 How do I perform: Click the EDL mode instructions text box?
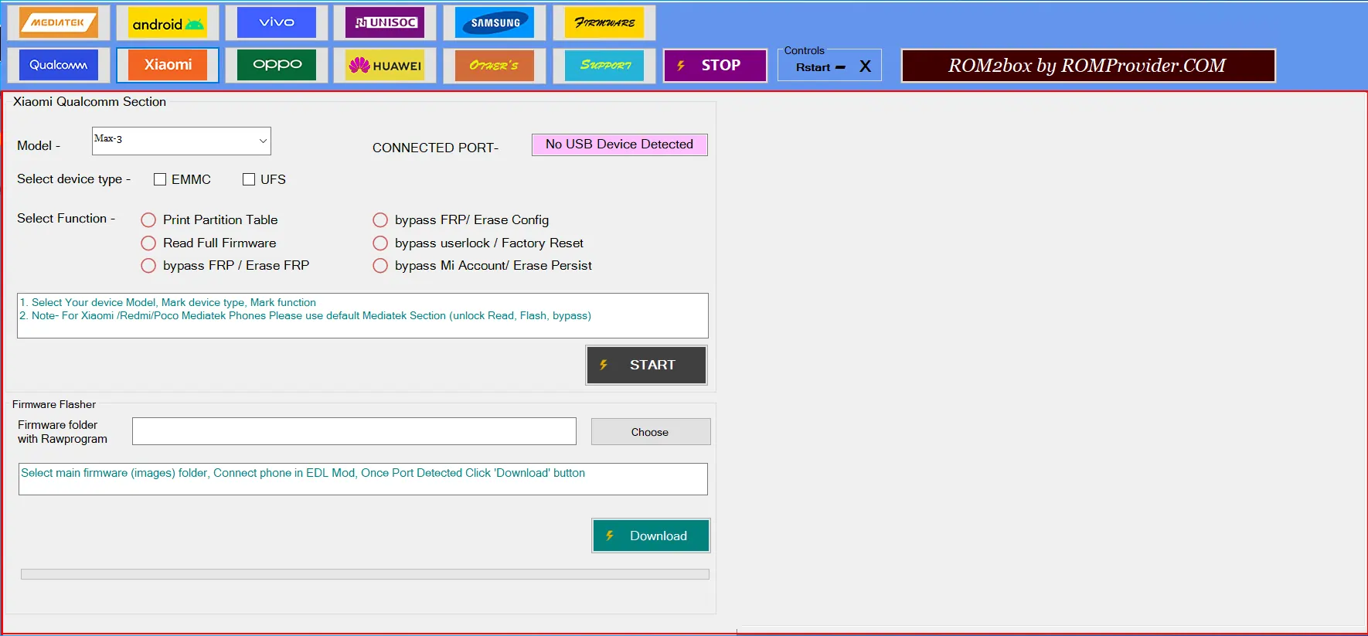[x=363, y=479]
